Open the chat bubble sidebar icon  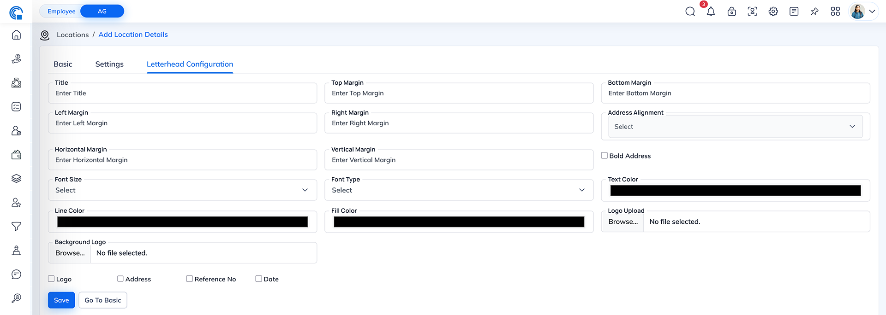[16, 274]
